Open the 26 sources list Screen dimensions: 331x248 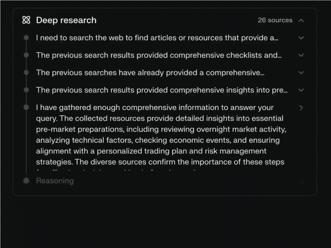275,20
